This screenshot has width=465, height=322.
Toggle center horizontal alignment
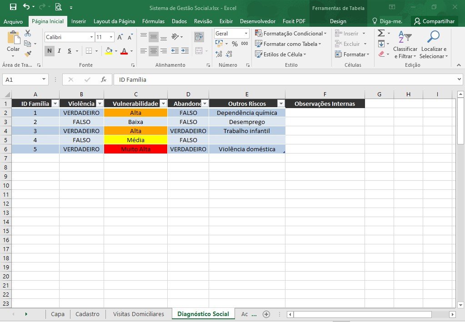(x=154, y=51)
